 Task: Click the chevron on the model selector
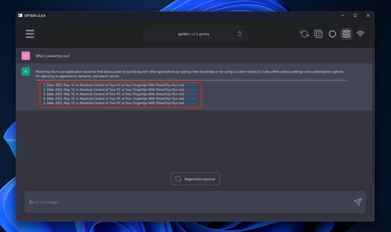240,34
